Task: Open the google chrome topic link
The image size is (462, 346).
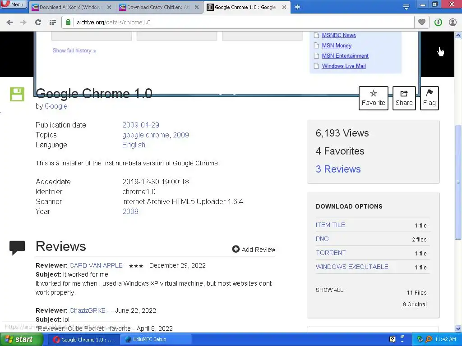Action: 146,135
